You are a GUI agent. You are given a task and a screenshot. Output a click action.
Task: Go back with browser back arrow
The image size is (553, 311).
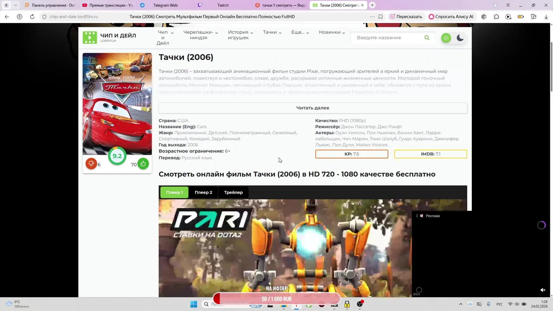pos(6,16)
